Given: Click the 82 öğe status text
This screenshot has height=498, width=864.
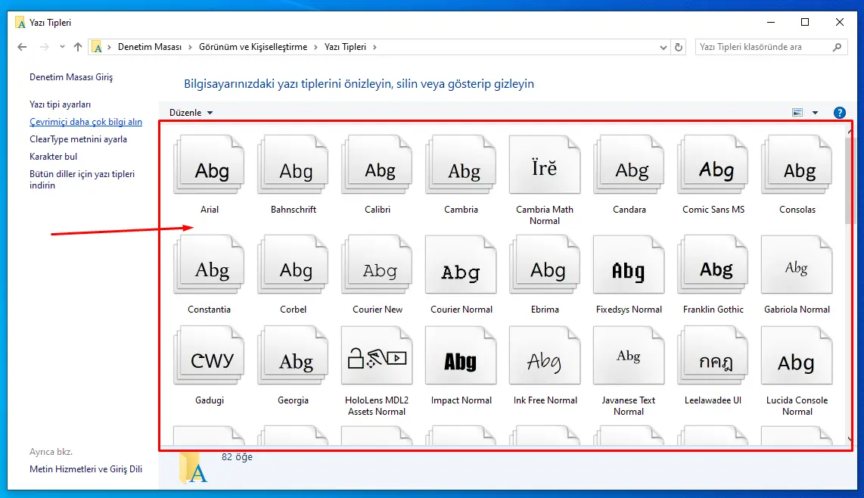Looking at the screenshot, I should 237,456.
